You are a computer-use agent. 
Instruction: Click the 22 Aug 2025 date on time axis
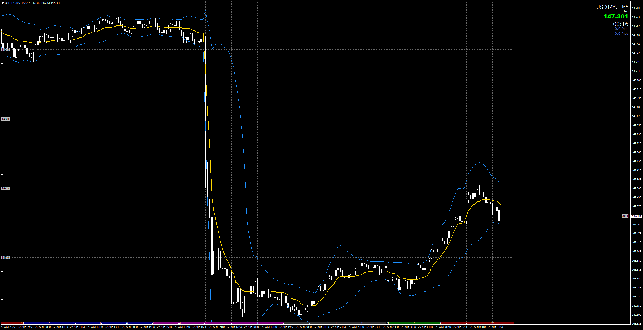point(8,327)
